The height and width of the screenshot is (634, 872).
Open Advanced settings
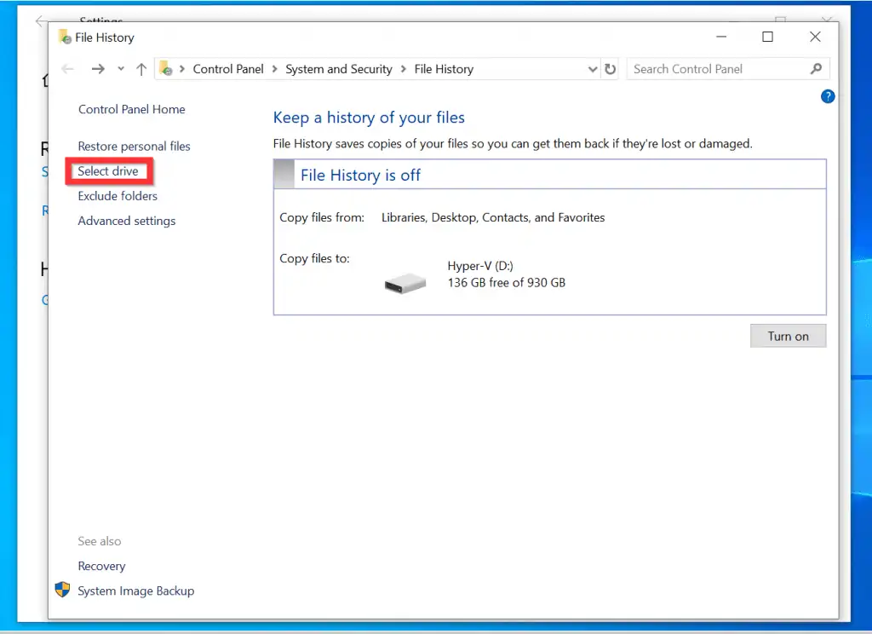[x=126, y=221]
